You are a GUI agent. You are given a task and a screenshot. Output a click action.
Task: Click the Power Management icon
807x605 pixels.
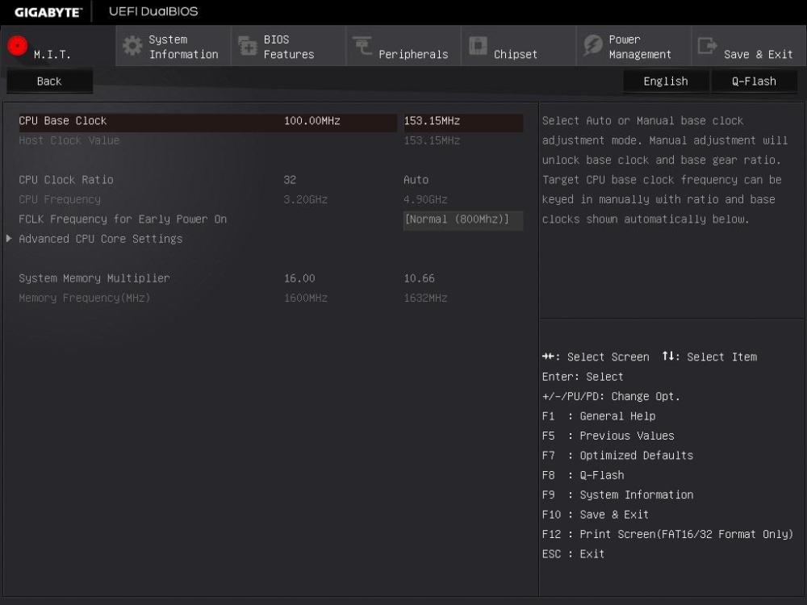coord(592,45)
